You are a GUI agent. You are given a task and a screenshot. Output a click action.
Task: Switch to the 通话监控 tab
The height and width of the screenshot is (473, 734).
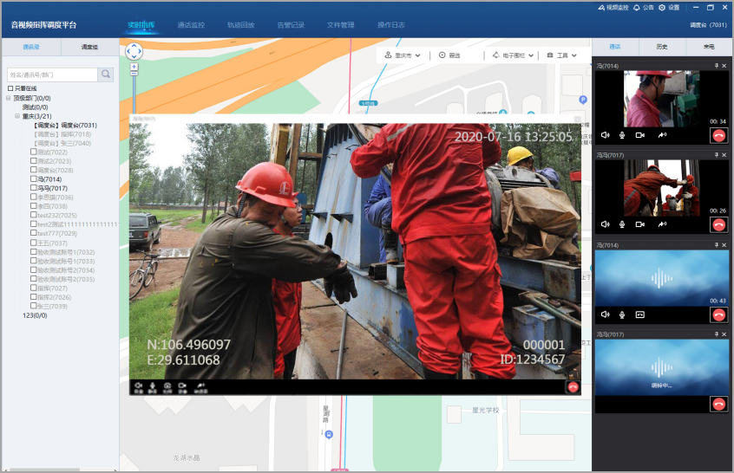pyautogui.click(x=191, y=25)
